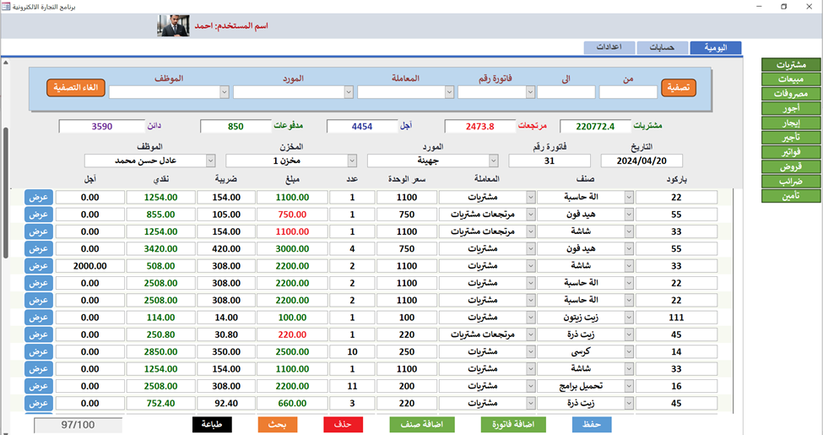Click عرض for the 3420.00 cash row

(39, 248)
